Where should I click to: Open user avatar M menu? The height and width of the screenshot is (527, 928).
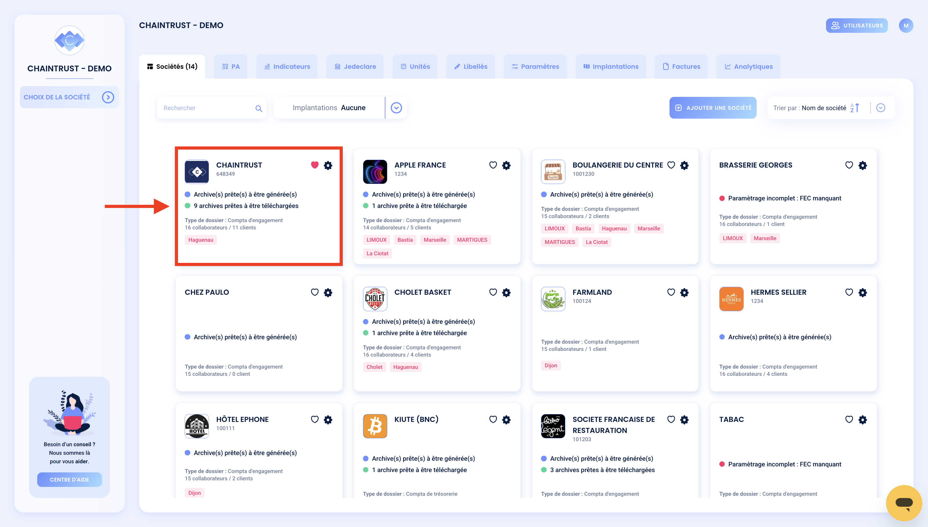coord(906,26)
